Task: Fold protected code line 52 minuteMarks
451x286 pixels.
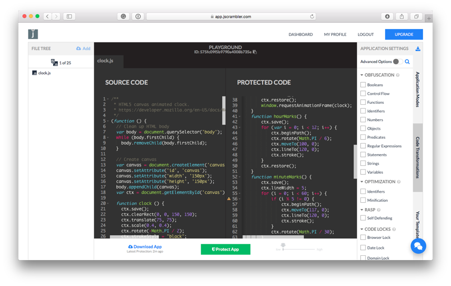Action: click(x=240, y=177)
